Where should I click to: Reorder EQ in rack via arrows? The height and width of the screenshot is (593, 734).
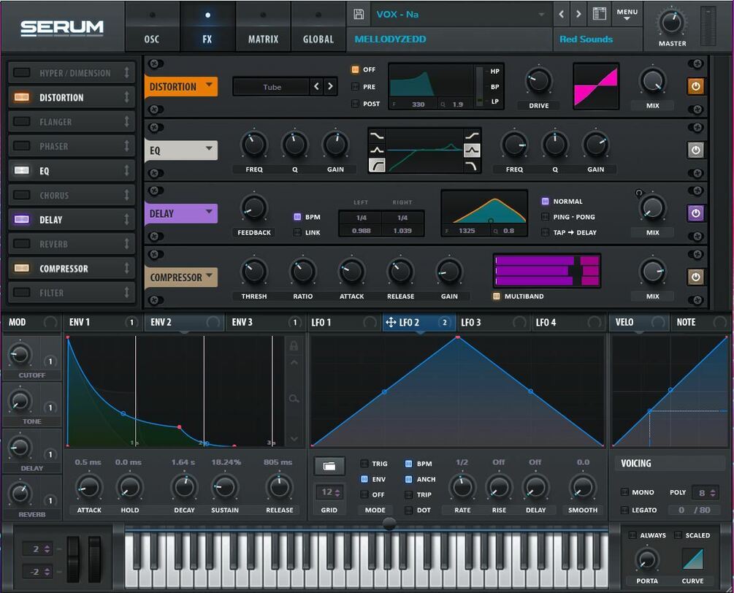tap(126, 170)
